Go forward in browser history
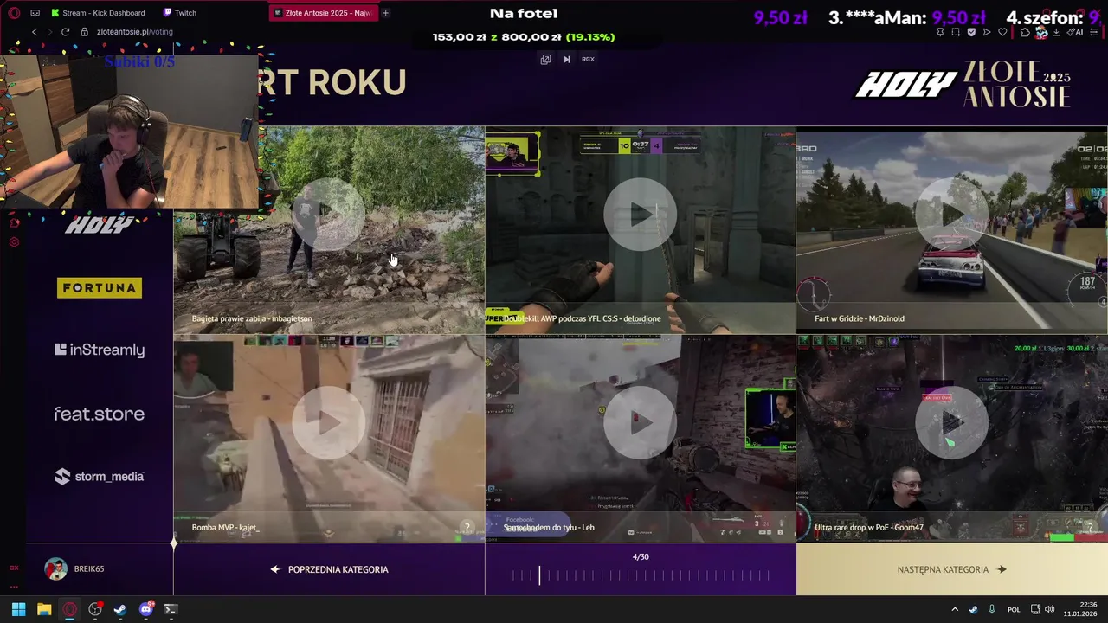Screen dimensions: 1108x623 pos(49,32)
